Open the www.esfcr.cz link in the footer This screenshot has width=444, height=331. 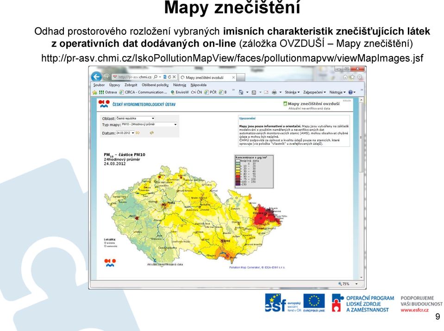[x=414, y=310]
